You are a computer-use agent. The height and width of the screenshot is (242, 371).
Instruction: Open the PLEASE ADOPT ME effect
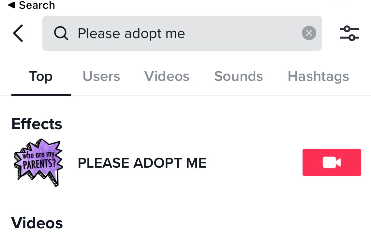tap(142, 162)
